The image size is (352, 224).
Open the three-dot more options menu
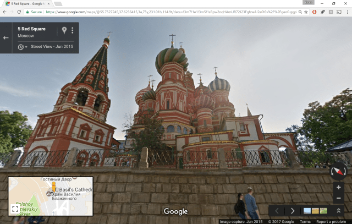[72, 30]
